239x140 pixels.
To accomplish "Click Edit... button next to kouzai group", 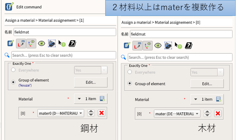I will (x=91, y=82).
